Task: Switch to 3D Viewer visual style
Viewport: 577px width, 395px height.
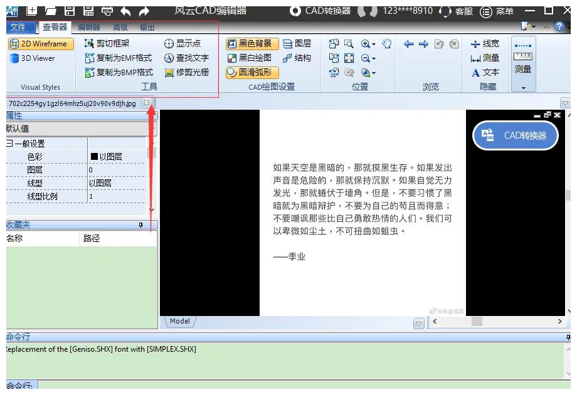Action: [38, 57]
